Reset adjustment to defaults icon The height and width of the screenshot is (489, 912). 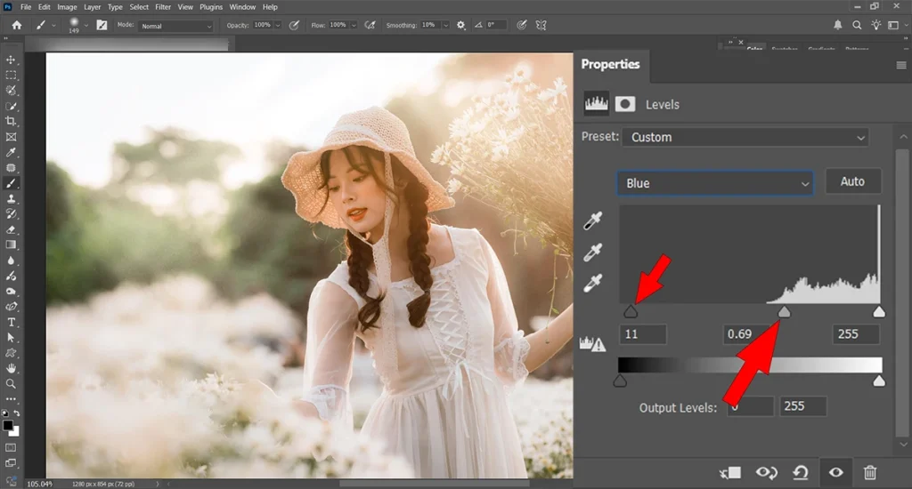tap(801, 472)
